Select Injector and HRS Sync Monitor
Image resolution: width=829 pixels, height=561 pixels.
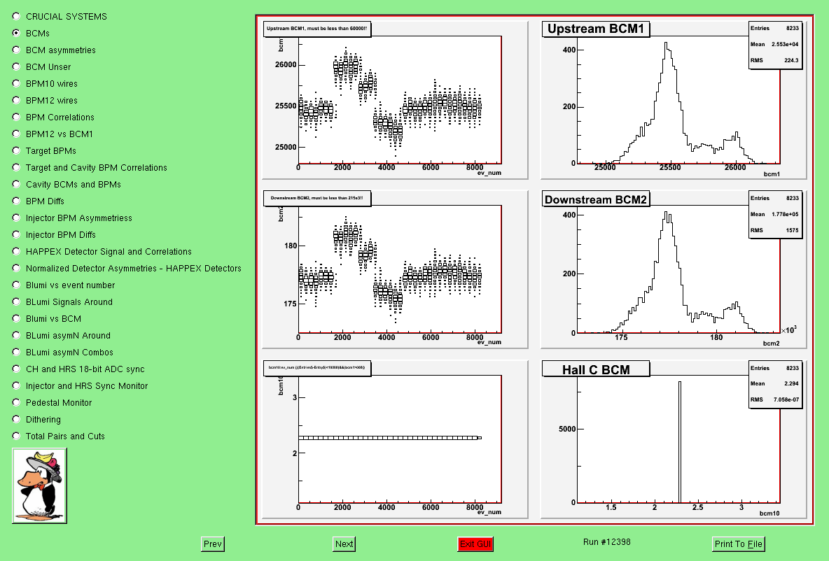(16, 385)
